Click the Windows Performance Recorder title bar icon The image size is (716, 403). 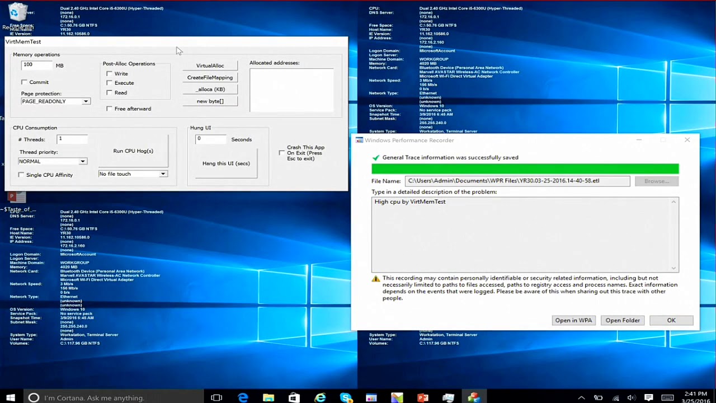pyautogui.click(x=359, y=140)
